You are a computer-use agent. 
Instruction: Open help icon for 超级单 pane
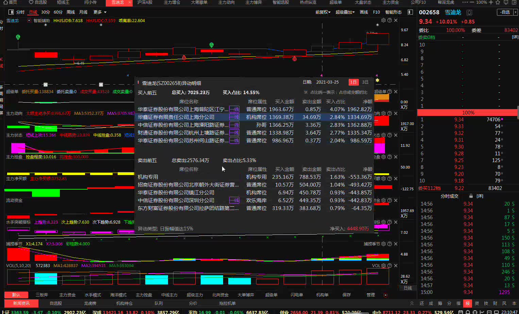pos(390,92)
